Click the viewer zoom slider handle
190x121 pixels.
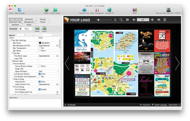pos(98,20)
